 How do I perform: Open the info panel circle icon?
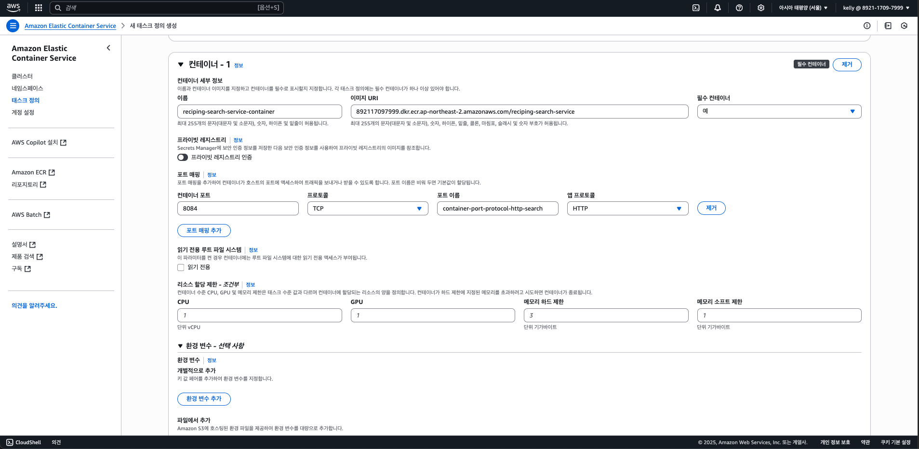coord(867,26)
